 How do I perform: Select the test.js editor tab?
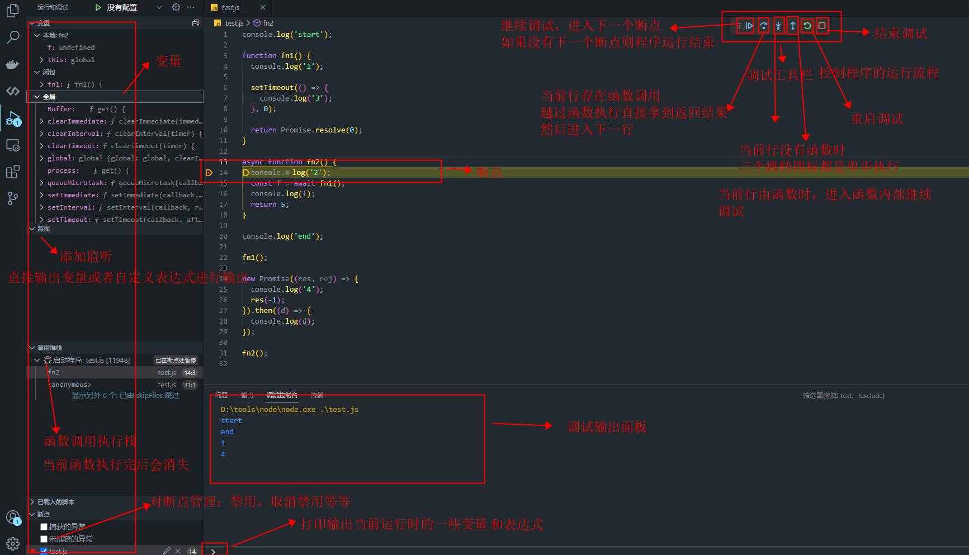230,7
